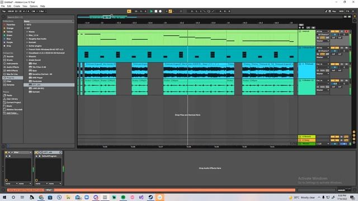Enable Draw Mode pencil icon
Viewport: 358px width, 201px height.
326,11
